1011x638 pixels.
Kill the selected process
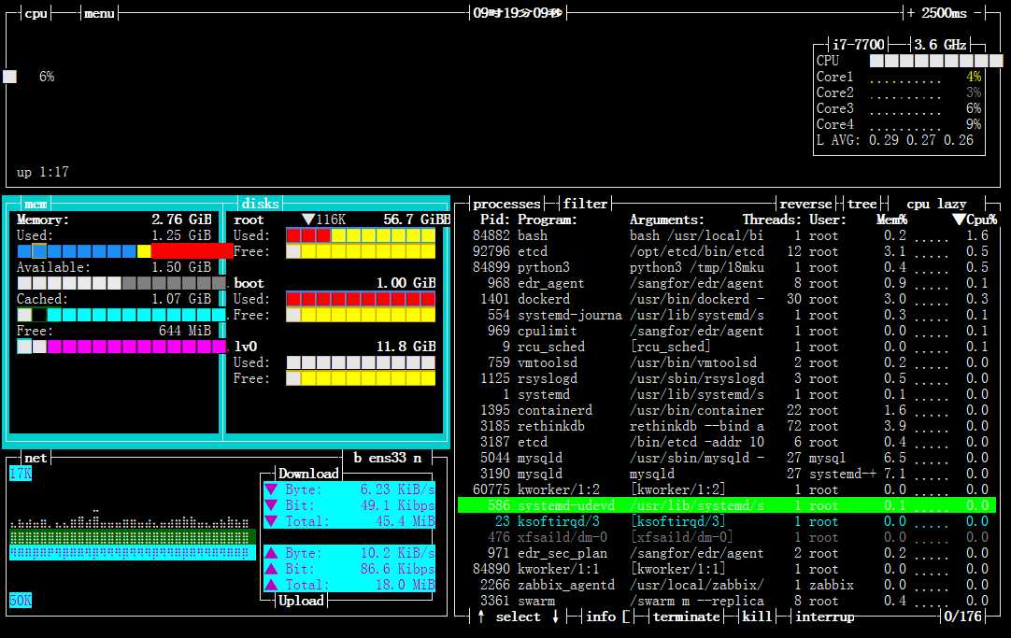pyautogui.click(x=757, y=617)
